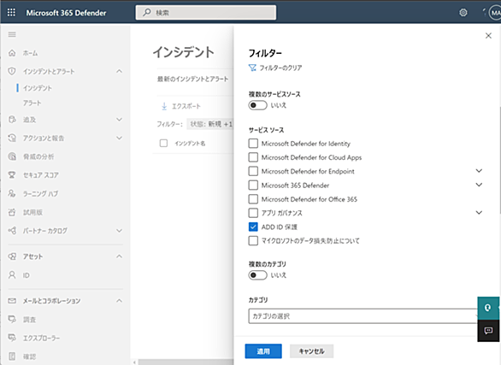Click the パートナー カタログ icon
Viewport: 501px width, 365px height.
pyautogui.click(x=12, y=231)
